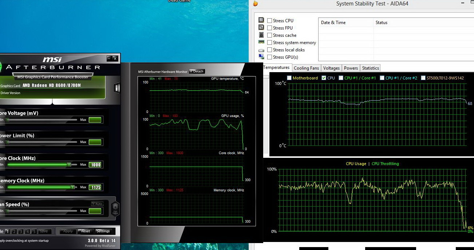Uncheck the CPU temperature graph checkbox
Screen dimensions: 474x250
pyautogui.click(x=324, y=78)
